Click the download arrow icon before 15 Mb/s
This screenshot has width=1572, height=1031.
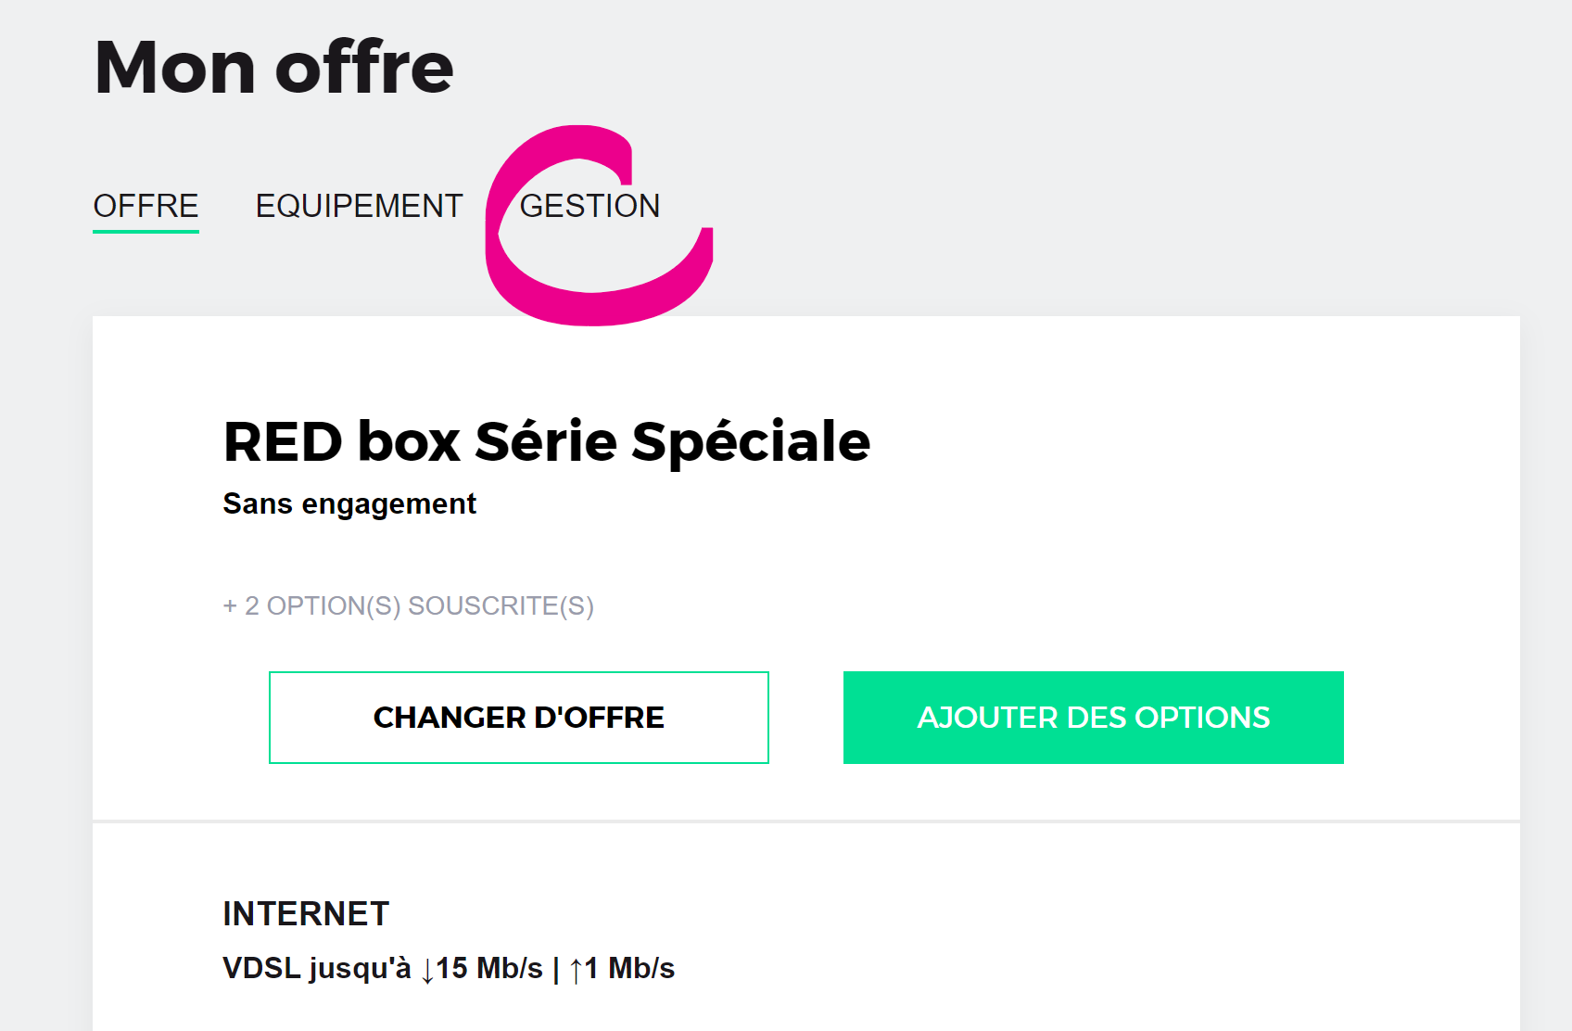pos(427,970)
